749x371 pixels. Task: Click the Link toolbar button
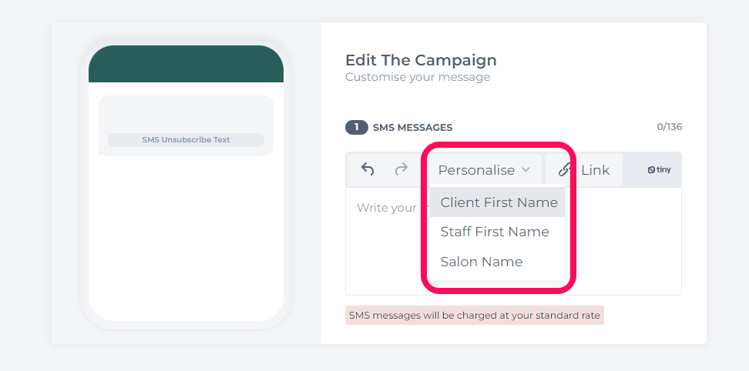pyautogui.click(x=584, y=170)
